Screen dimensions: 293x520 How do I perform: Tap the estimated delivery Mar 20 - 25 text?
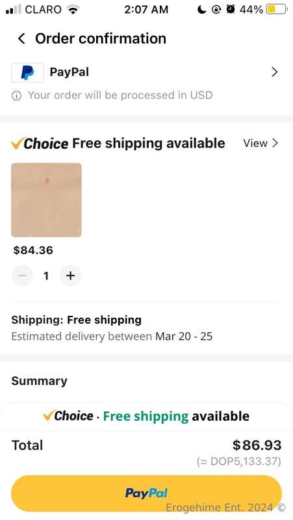click(x=184, y=337)
